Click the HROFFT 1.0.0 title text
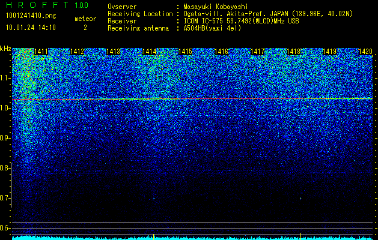 47,5
